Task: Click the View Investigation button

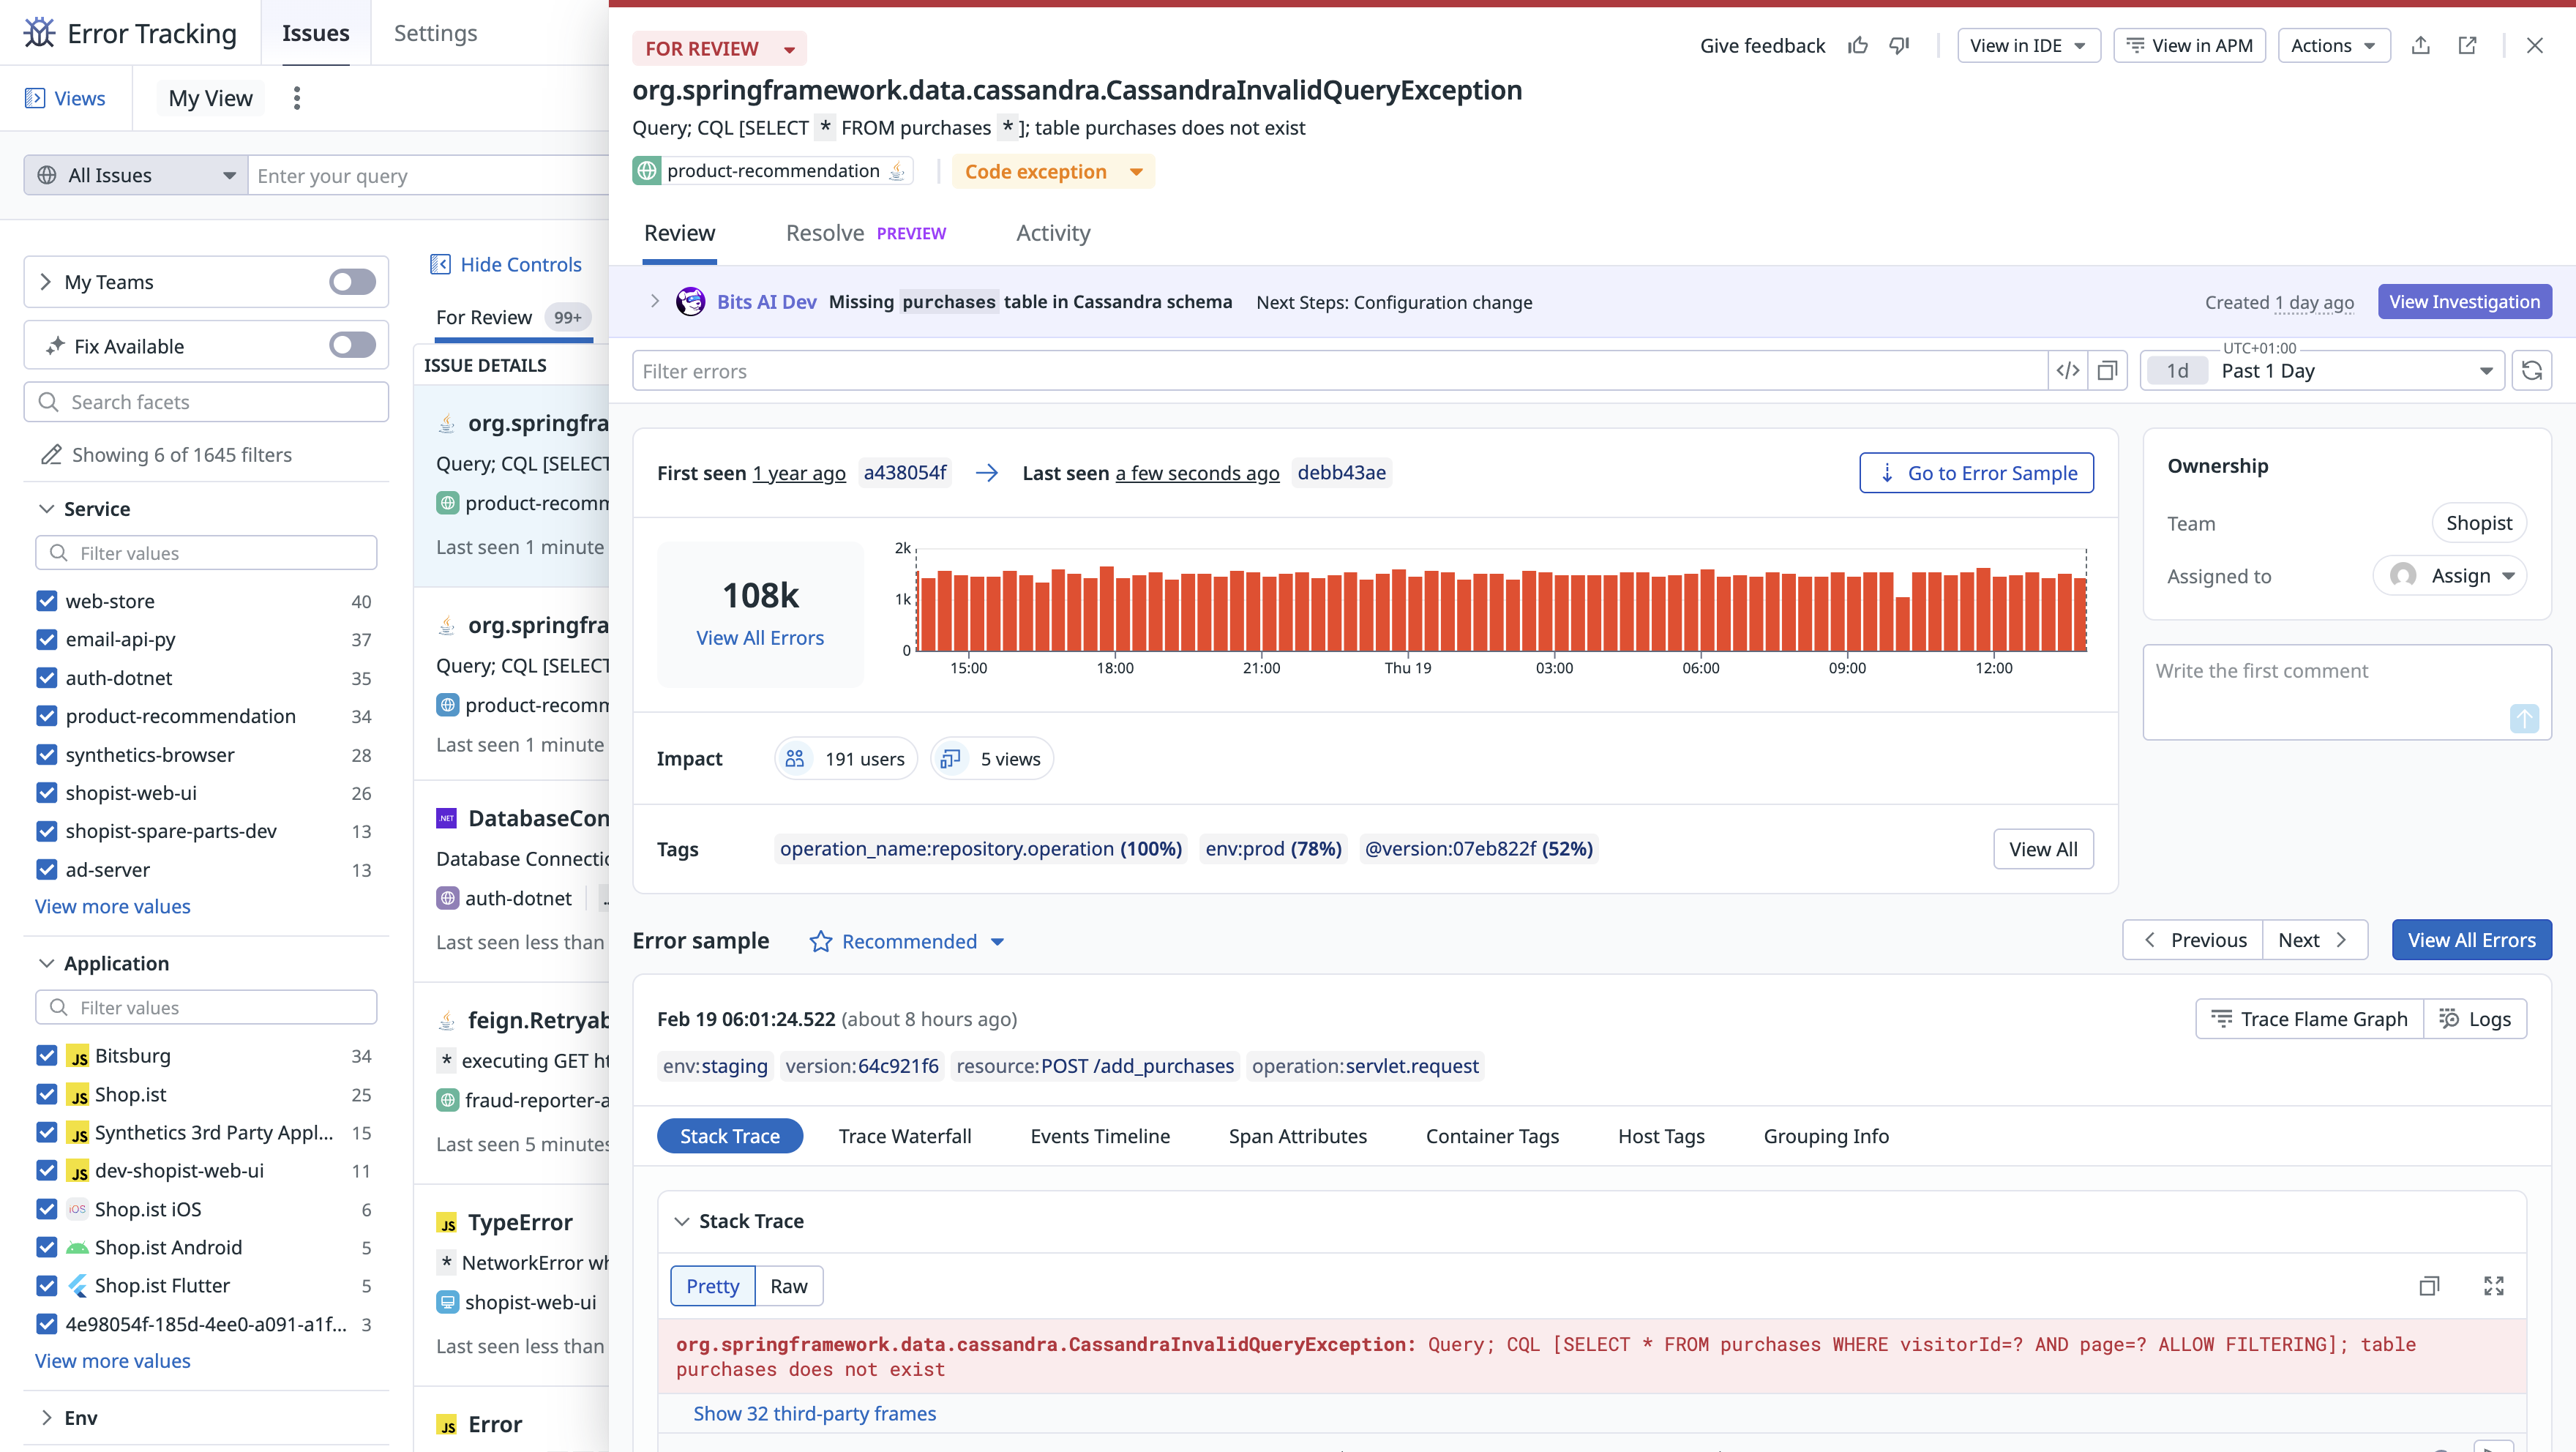Action: tap(2463, 302)
